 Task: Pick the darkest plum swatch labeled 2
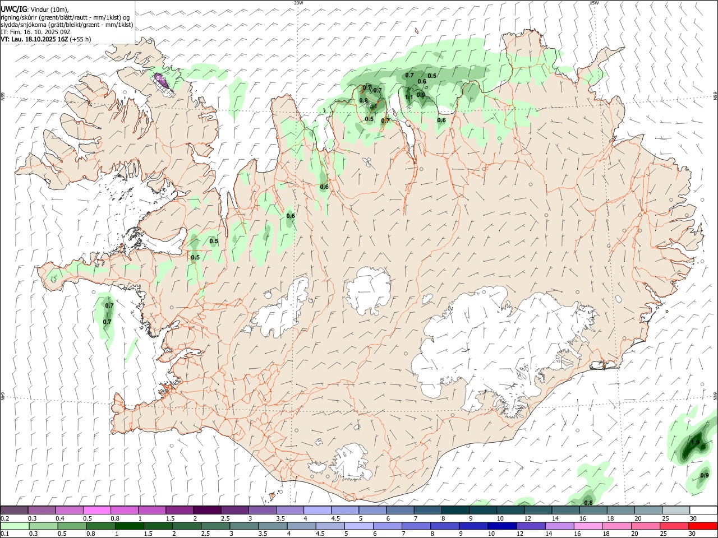tap(206, 511)
